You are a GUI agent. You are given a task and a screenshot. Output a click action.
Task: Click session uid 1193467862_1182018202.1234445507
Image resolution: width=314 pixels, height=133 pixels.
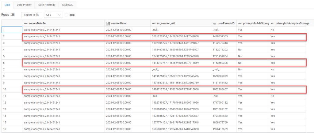pos(175,50)
